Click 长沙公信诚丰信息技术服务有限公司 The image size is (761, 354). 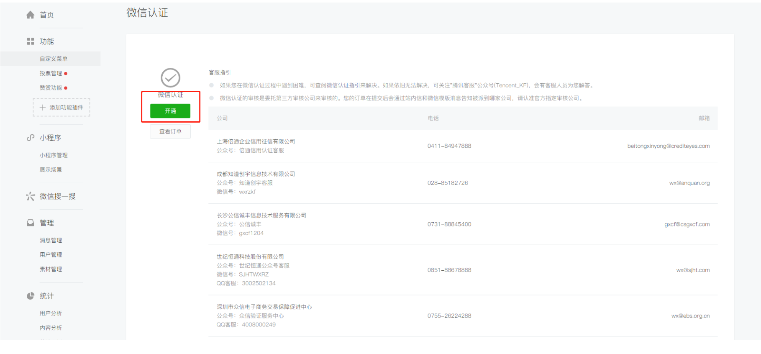point(261,215)
